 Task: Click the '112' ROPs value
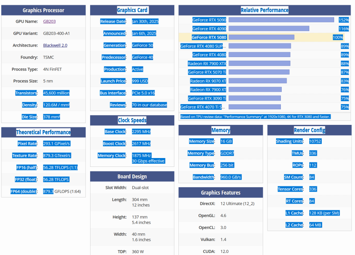(313, 165)
